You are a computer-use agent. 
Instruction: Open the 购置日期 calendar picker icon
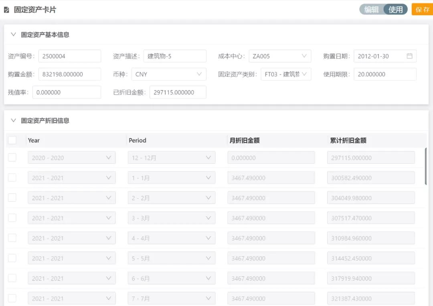coord(410,56)
